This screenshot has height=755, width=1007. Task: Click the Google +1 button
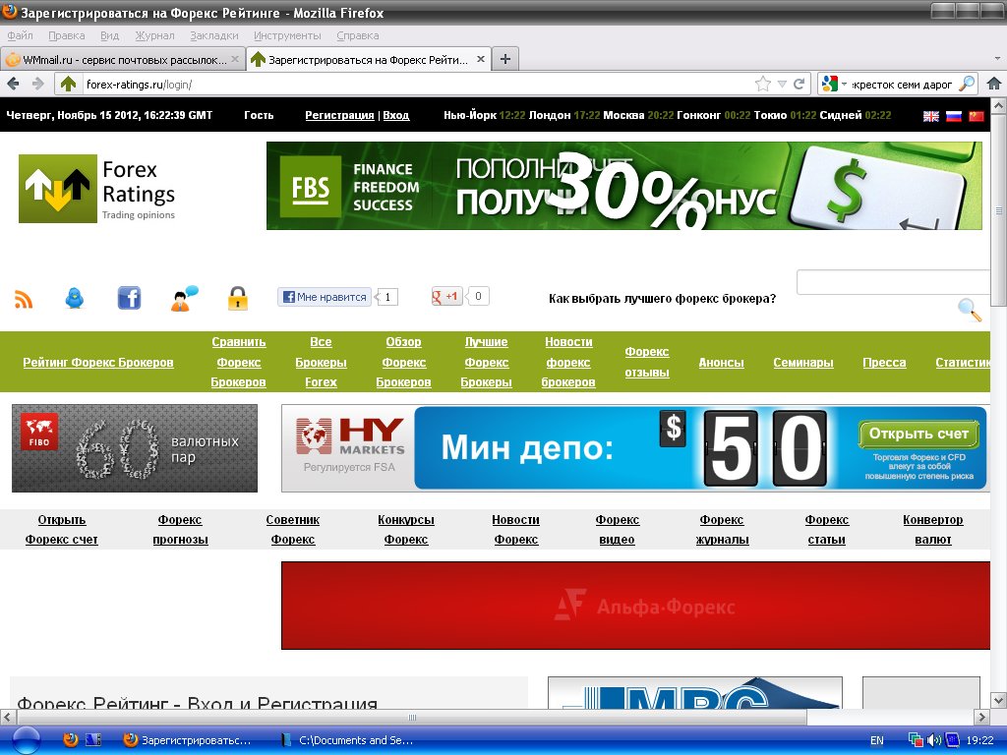[447, 297]
